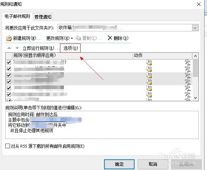Click move-to-folder action icon in second rule row
This screenshot has height=170, width=207.
coord(149,69)
